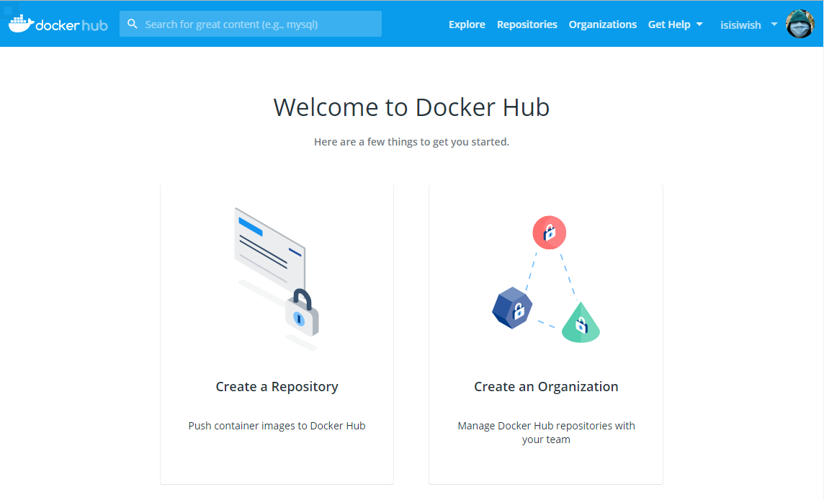Select the Create a Repository card
The width and height of the screenshot is (824, 500).
click(x=277, y=334)
